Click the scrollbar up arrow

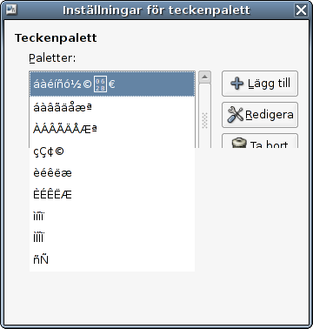204,77
